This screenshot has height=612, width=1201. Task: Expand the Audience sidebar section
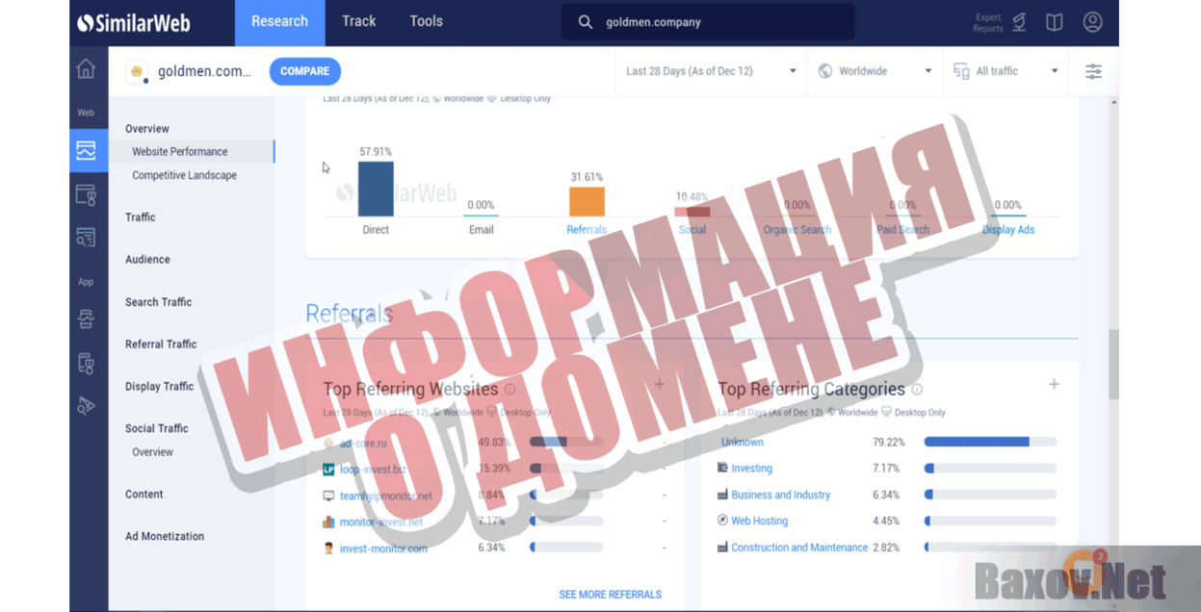[147, 260]
